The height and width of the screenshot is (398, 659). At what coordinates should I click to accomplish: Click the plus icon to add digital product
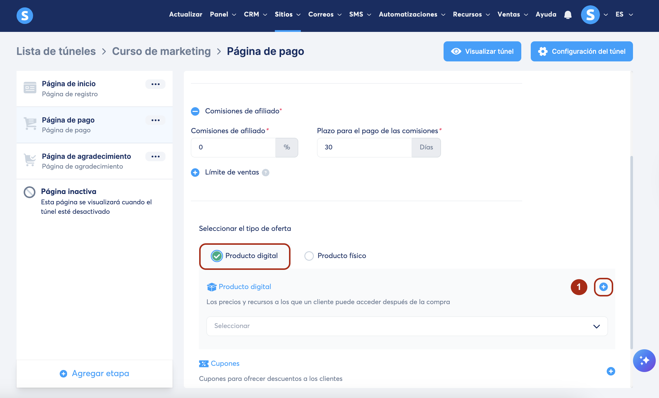pyautogui.click(x=603, y=287)
